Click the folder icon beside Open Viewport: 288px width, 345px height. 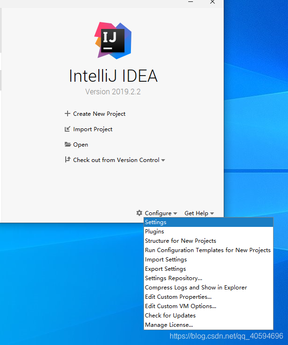point(68,144)
